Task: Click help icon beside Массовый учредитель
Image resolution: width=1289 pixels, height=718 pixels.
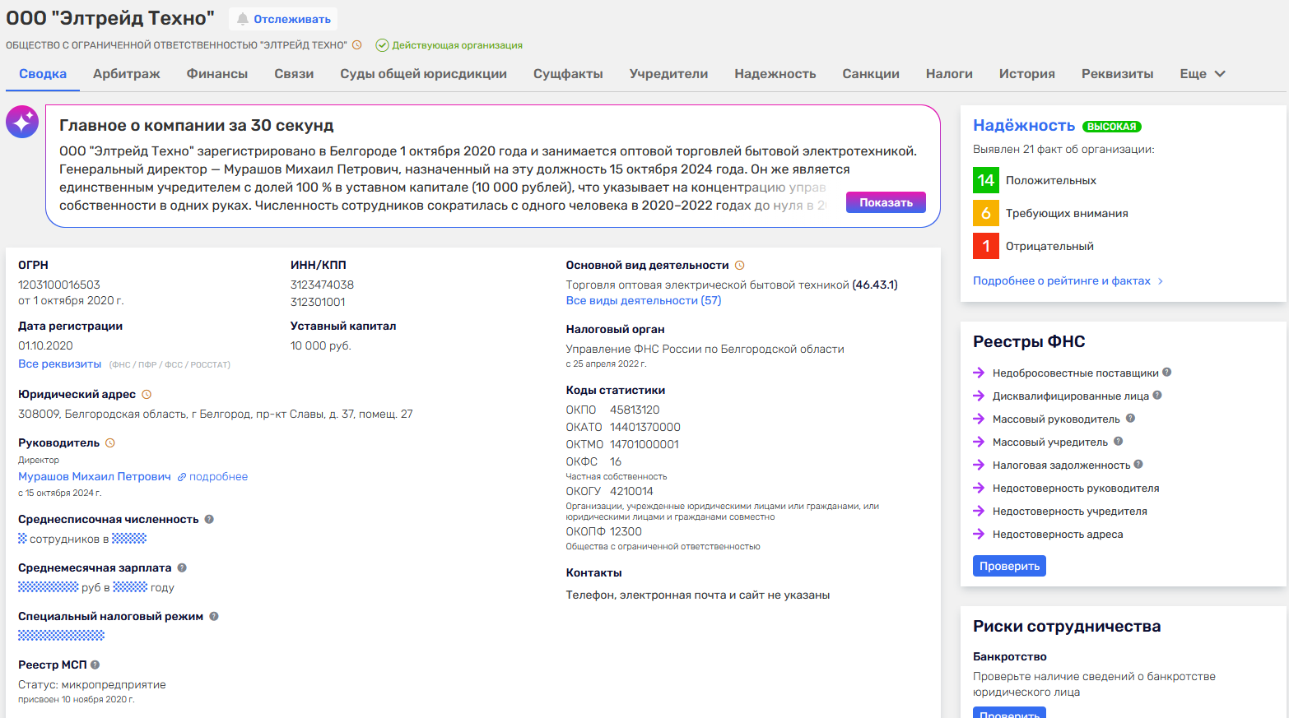Action: click(1118, 442)
